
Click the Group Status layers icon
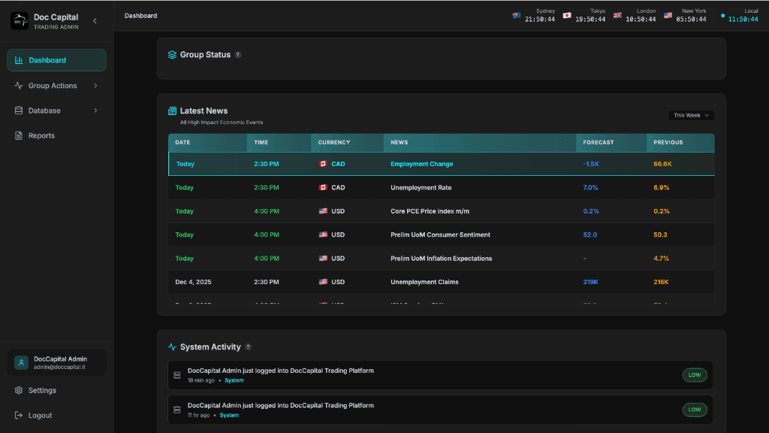173,54
